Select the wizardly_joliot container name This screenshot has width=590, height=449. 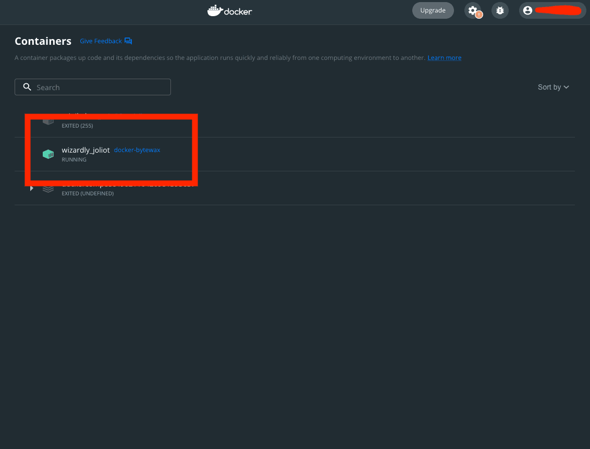pyautogui.click(x=85, y=150)
